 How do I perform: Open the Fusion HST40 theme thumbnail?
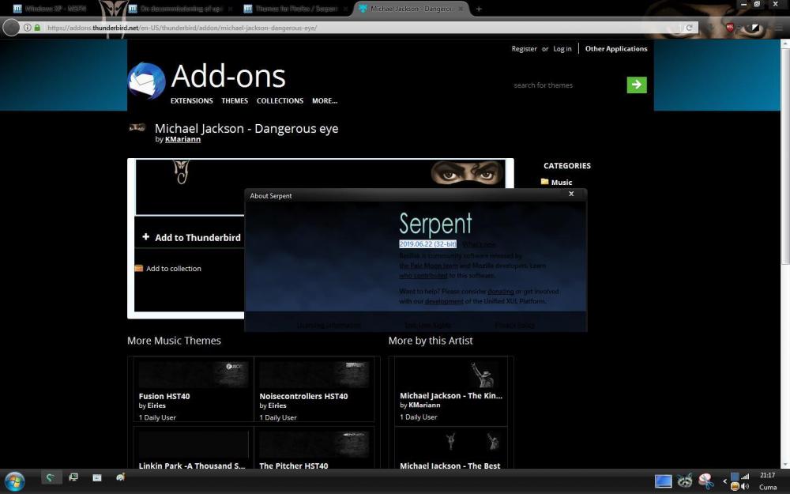point(194,375)
